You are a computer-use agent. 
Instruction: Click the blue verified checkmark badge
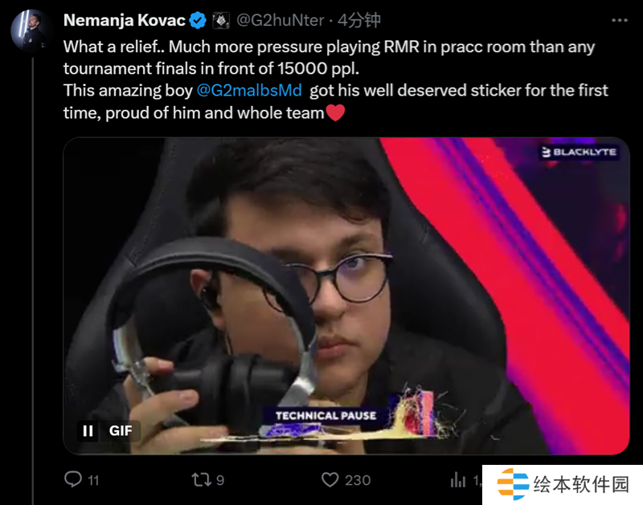point(198,20)
